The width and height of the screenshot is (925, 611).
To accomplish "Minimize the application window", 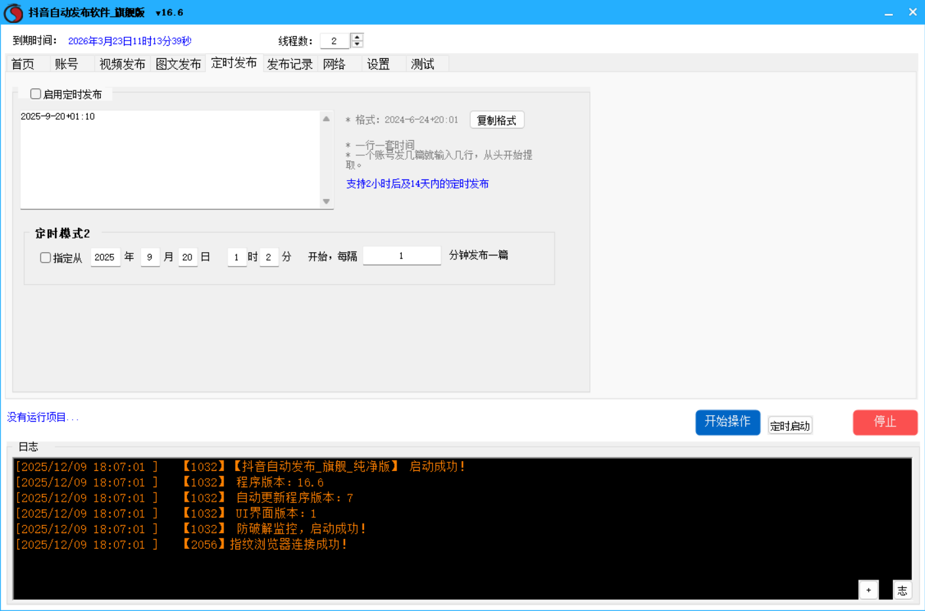I will click(x=888, y=13).
